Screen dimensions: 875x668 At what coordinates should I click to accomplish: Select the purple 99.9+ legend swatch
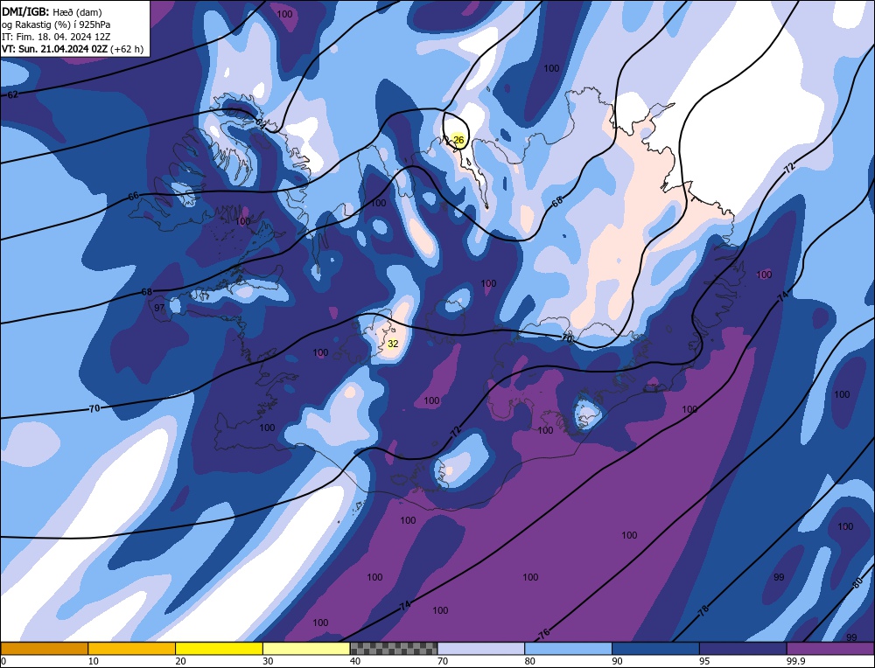click(x=830, y=648)
